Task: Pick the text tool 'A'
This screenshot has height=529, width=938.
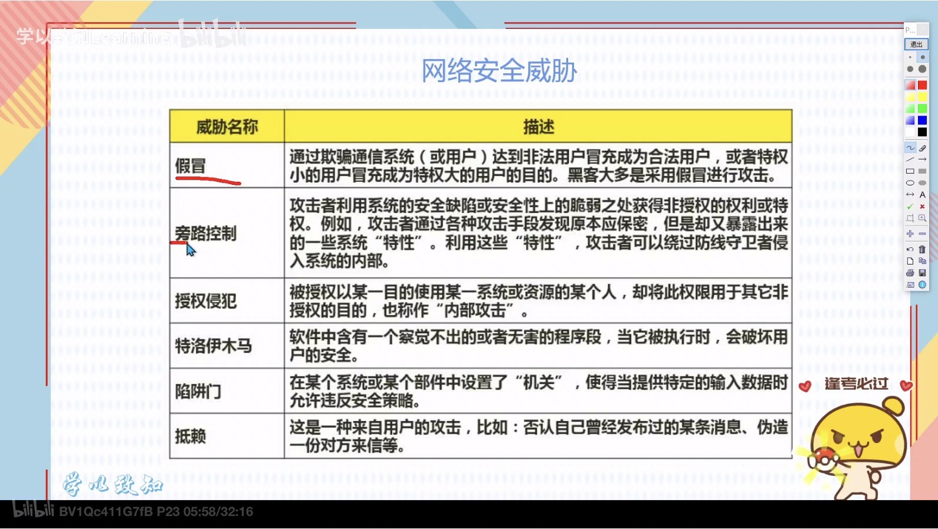Action: (922, 195)
